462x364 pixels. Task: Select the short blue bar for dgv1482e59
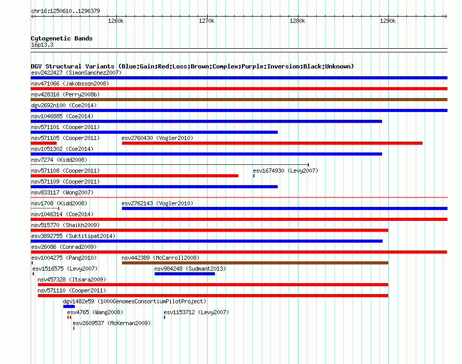(69, 306)
